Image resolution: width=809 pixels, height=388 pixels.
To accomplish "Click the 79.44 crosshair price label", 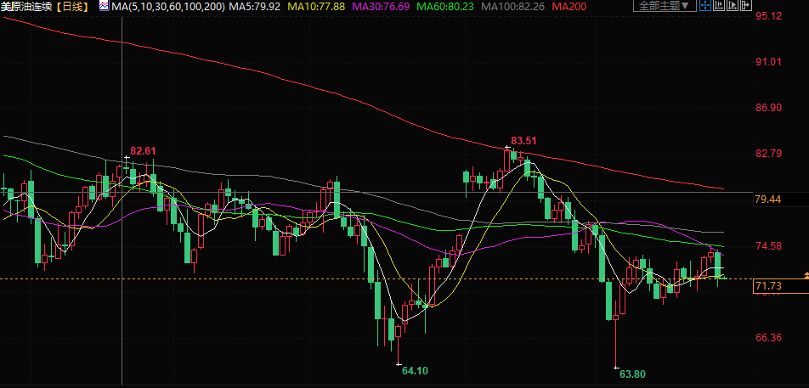I will coord(767,200).
